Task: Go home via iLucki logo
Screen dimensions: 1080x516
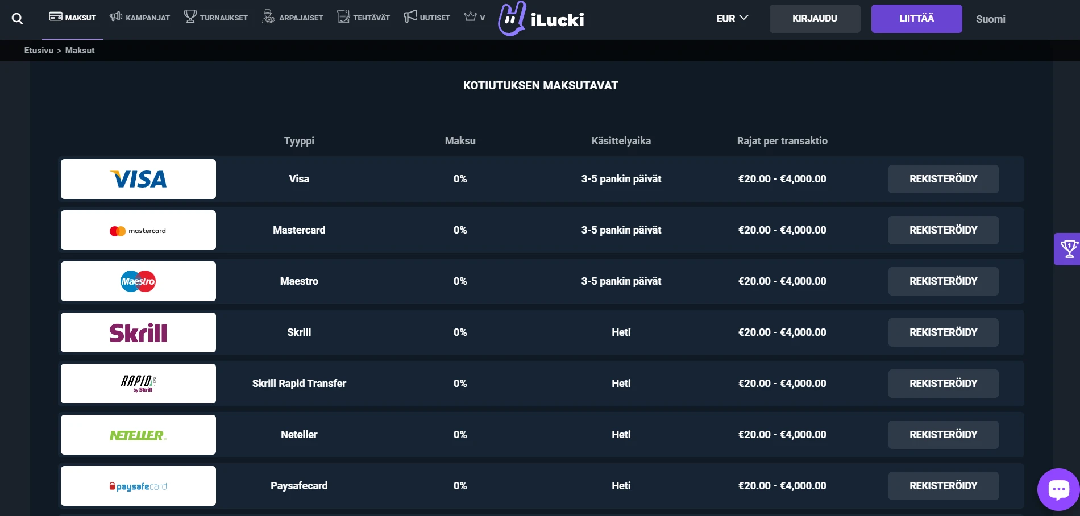Action: [541, 19]
